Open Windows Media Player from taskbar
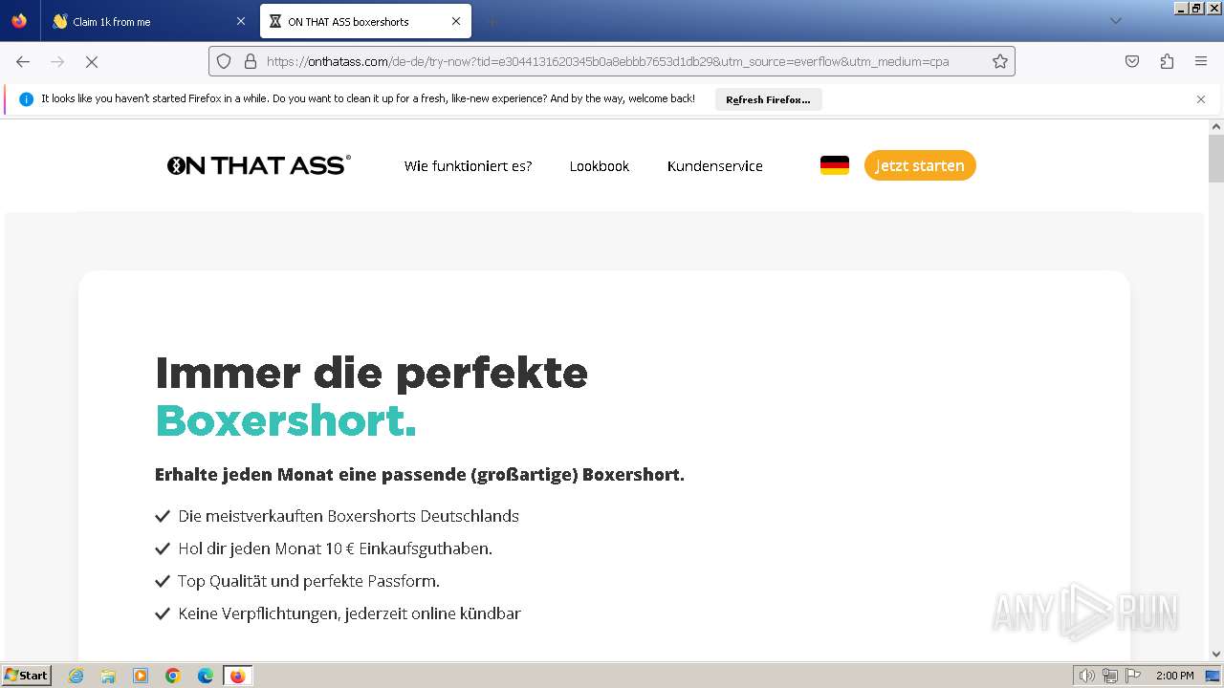This screenshot has width=1224, height=688. [x=141, y=676]
